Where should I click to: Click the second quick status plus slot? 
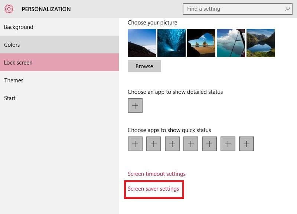coord(154,144)
